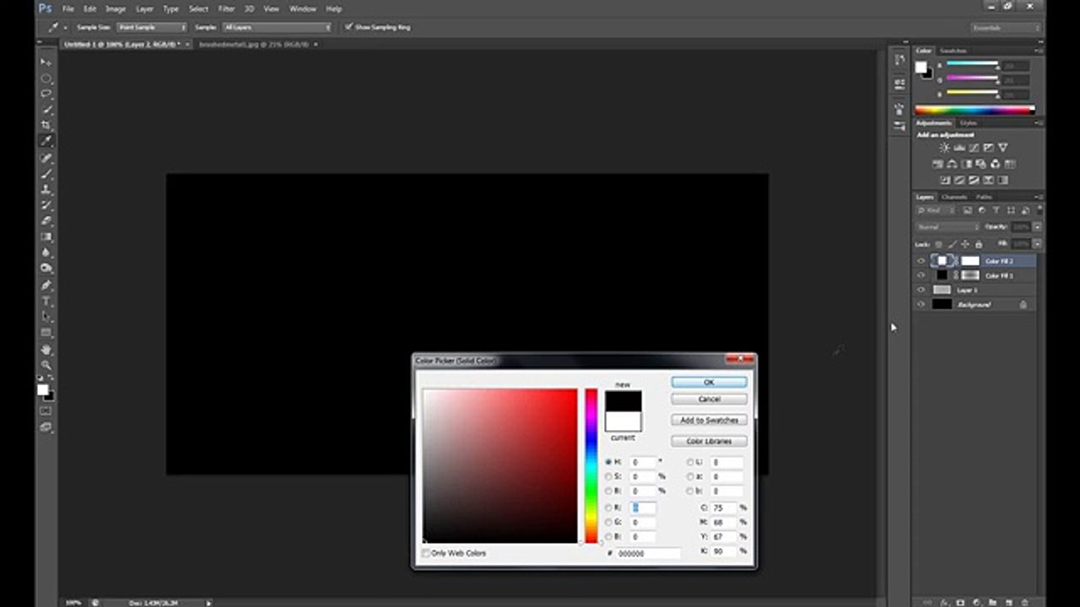Select the Path Selection tool

coord(46,317)
